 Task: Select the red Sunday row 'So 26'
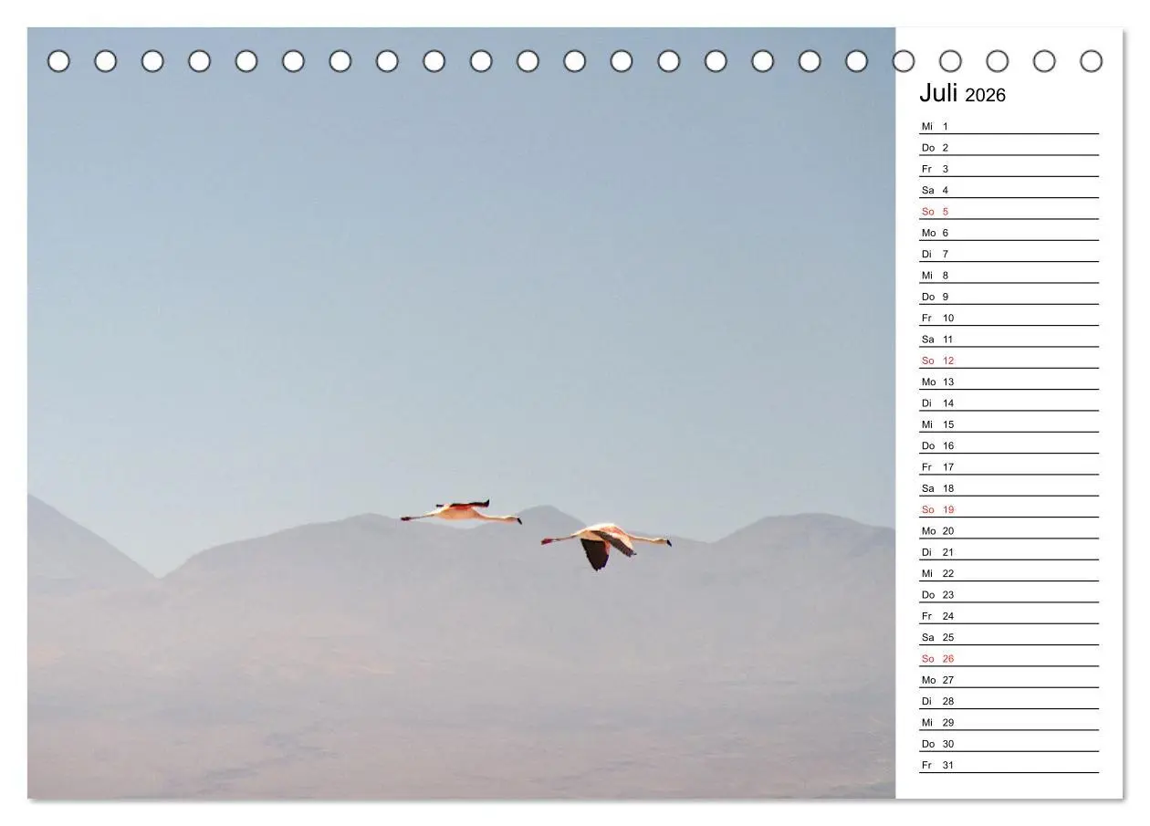(1009, 658)
